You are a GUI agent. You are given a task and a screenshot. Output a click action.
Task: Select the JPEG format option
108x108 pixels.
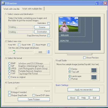coord(9,68)
